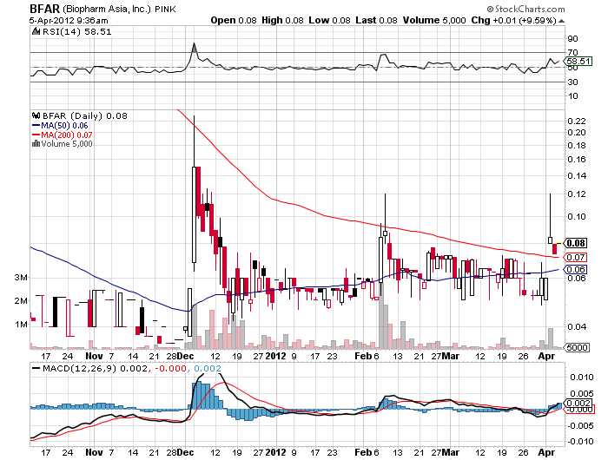Screen dimensions: 608x460
Task: Click the Chg +0.01 (+9.59%) header value
Action: 514,21
